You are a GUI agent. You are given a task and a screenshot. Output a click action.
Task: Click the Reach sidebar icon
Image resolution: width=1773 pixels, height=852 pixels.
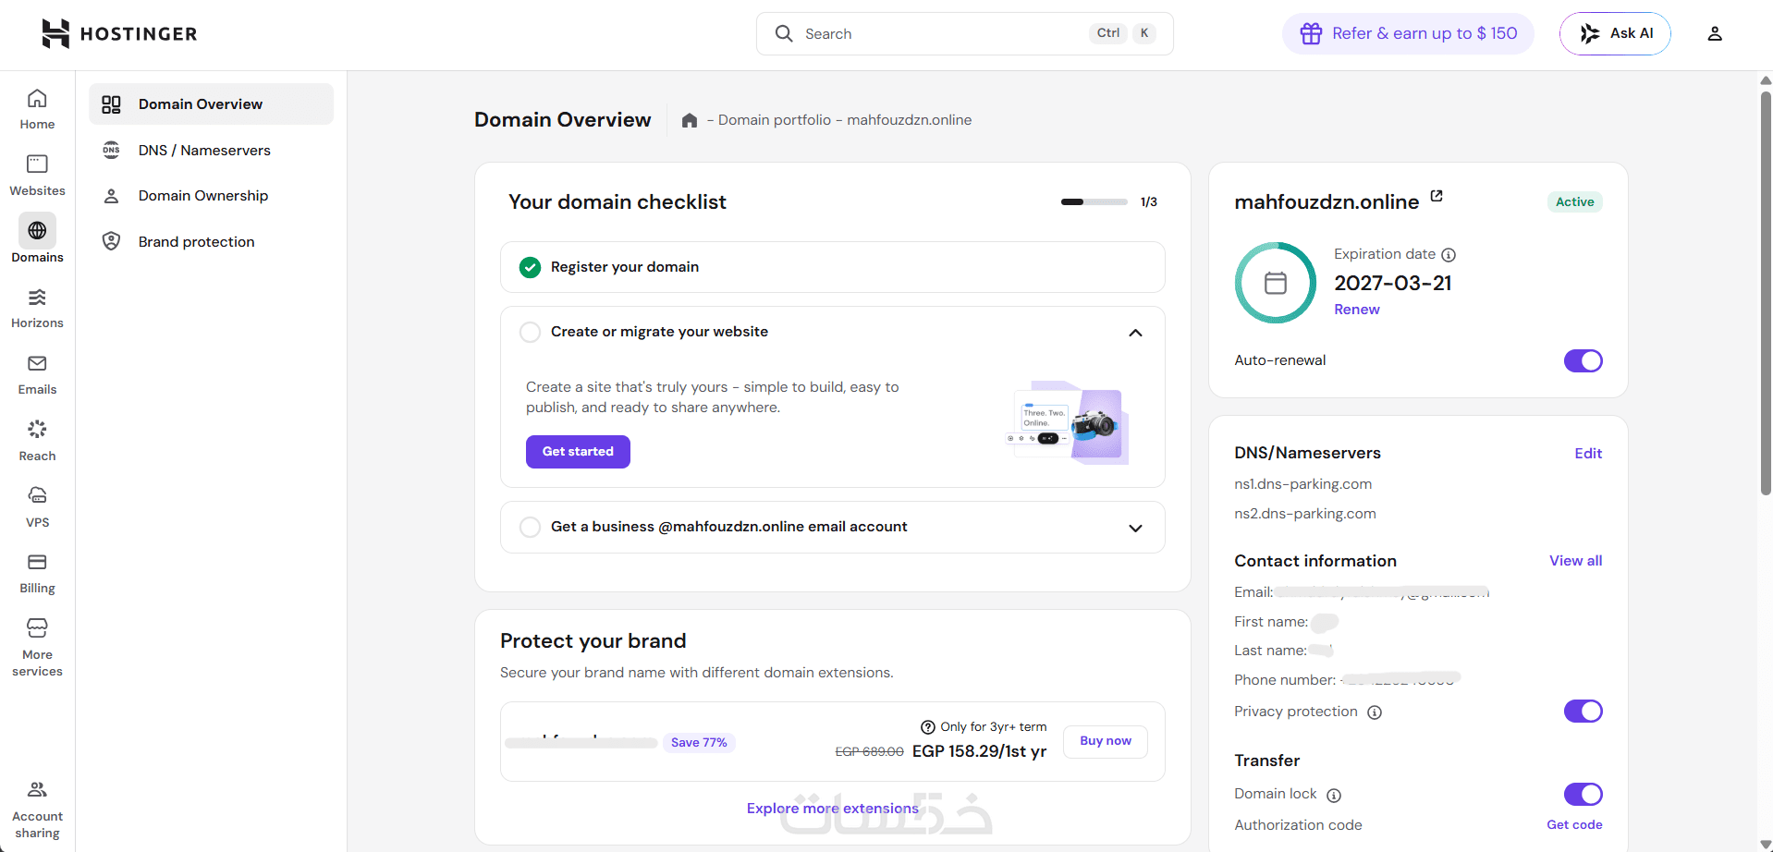(37, 431)
